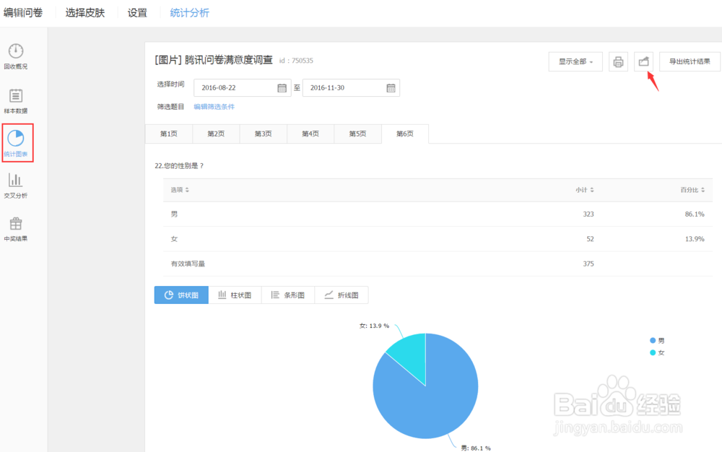Open the 设置 menu

pos(137,13)
